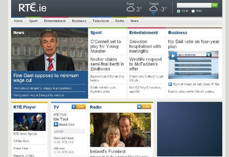Click the LATER schedule label
Viewport: 229px width, 157px height.
click(69, 132)
